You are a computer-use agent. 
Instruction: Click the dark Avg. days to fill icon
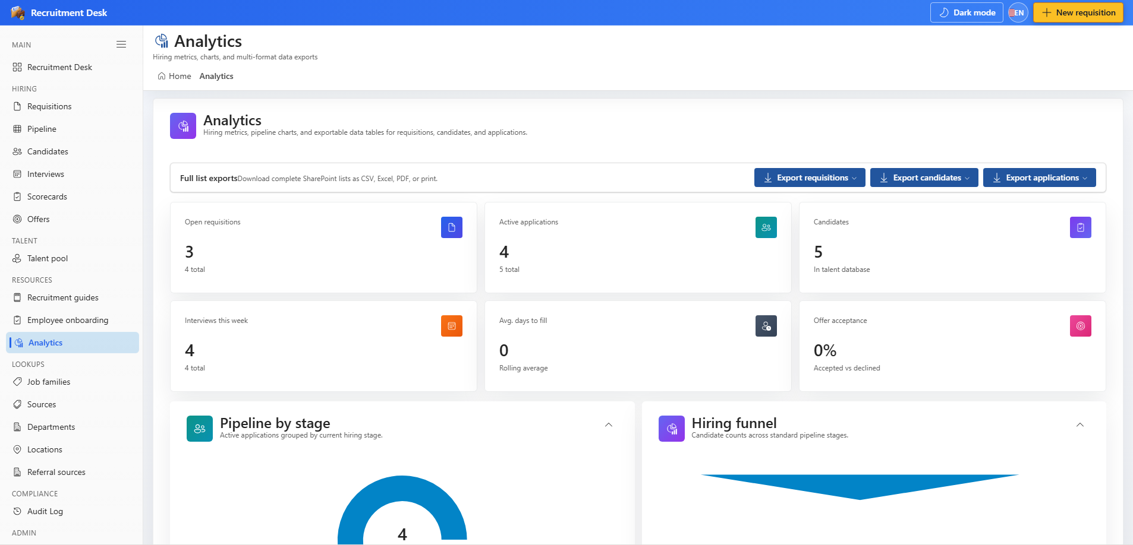point(766,326)
